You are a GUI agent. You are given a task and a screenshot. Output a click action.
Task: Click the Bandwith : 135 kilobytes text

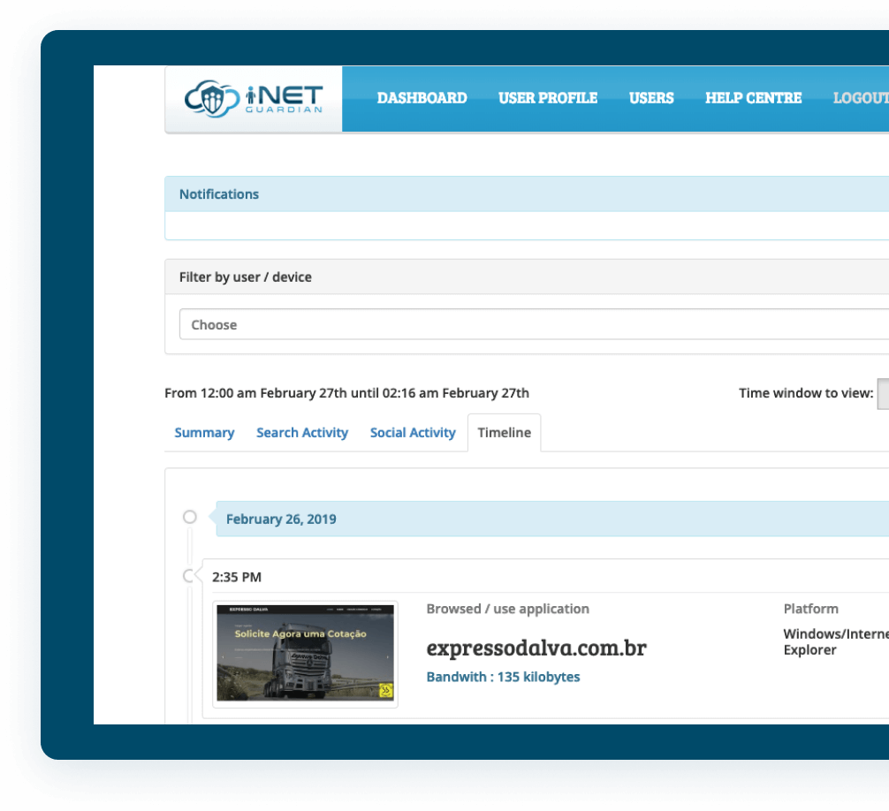pos(503,678)
